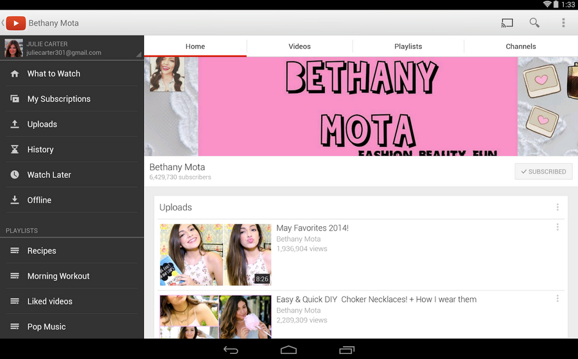The width and height of the screenshot is (578, 359).
Task: Open History hourglass icon
Action: (x=15, y=150)
